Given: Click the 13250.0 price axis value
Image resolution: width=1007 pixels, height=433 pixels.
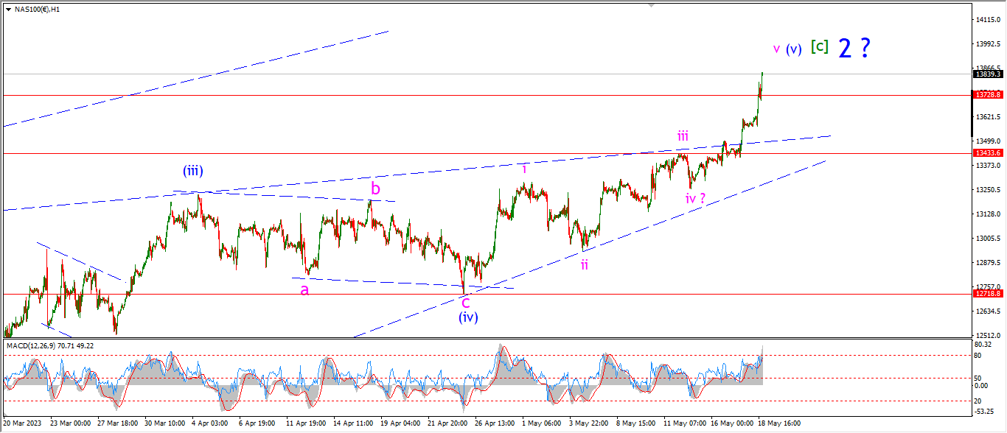Looking at the screenshot, I should pyautogui.click(x=988, y=190).
